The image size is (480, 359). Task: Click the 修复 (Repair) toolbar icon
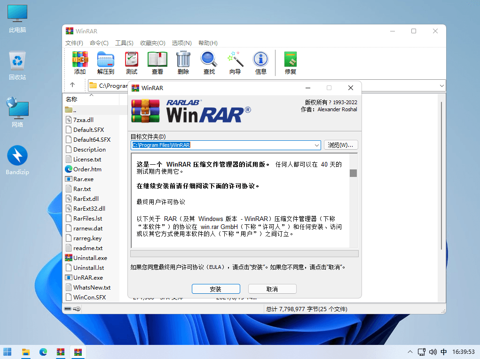291,63
